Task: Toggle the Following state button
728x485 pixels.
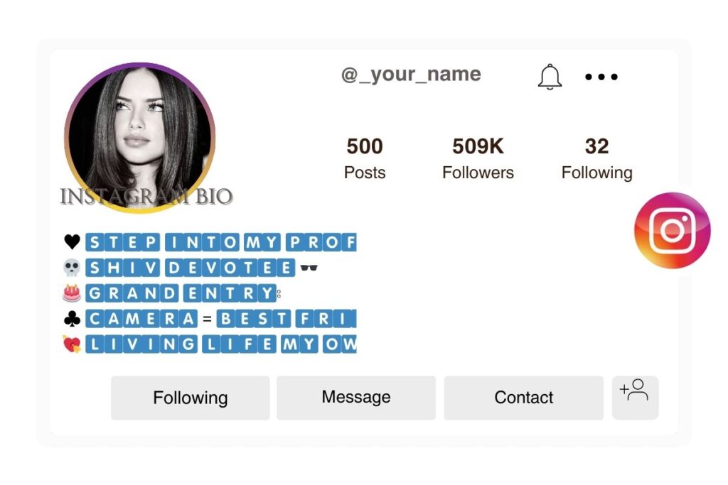Action: click(189, 398)
